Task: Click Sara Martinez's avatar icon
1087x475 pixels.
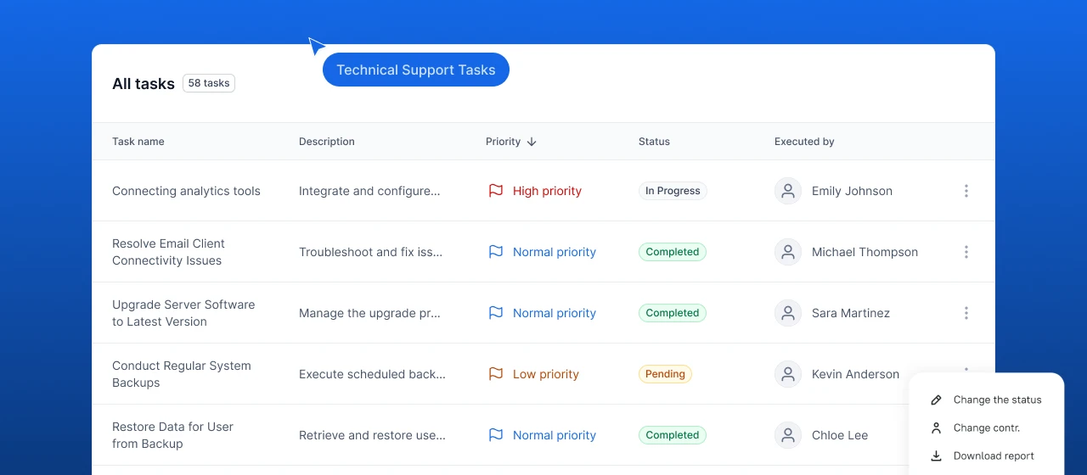Action: coord(788,313)
